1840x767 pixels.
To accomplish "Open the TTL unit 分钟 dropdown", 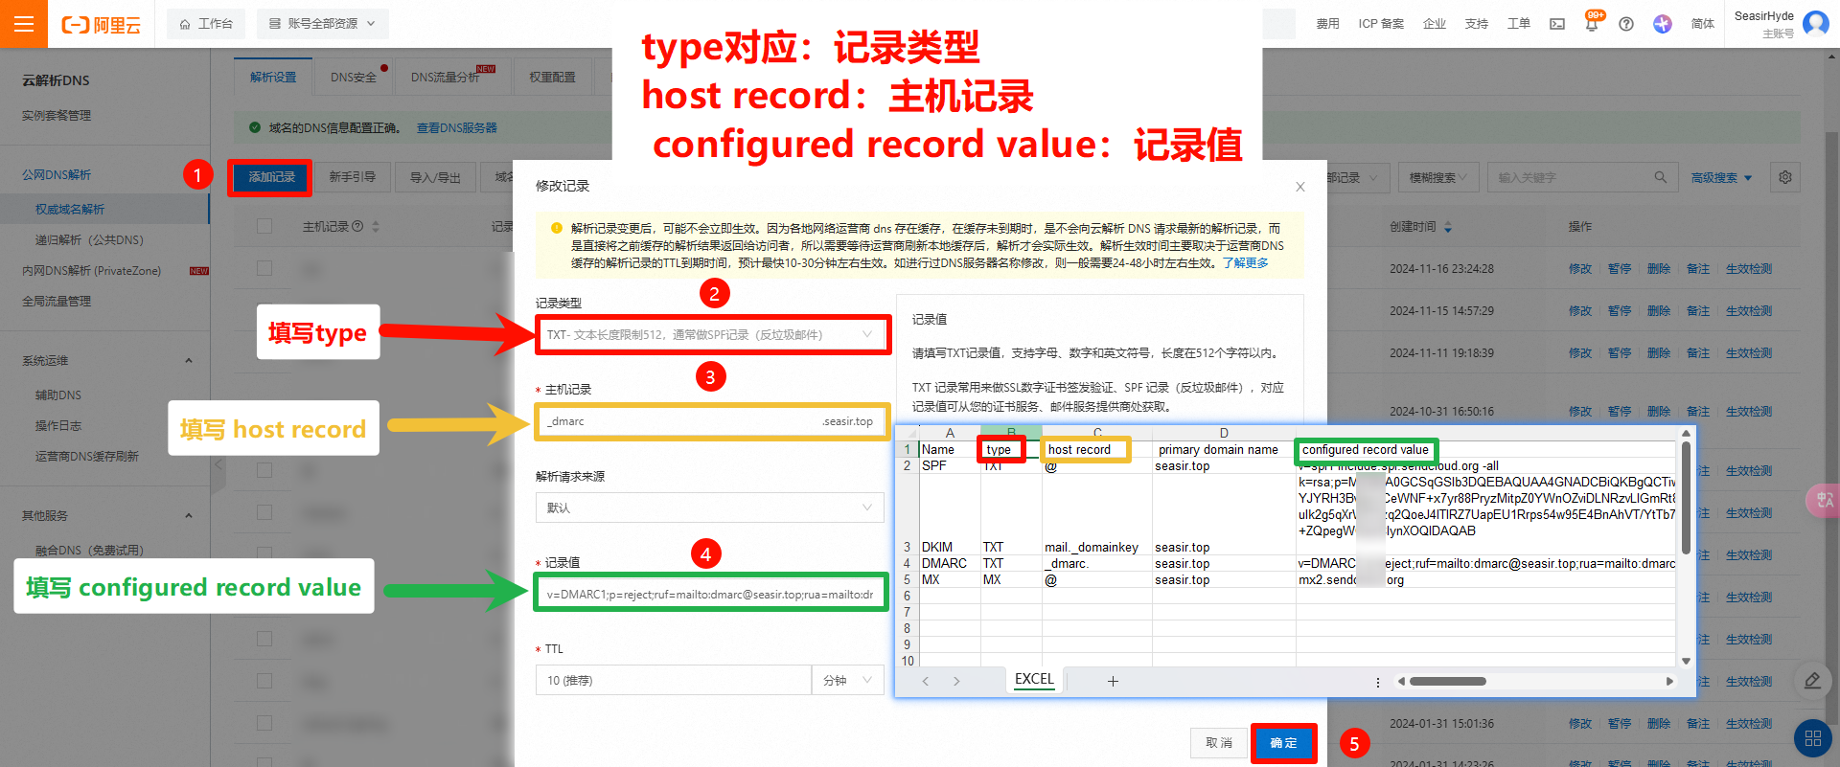I will tap(848, 681).
